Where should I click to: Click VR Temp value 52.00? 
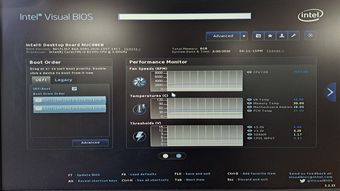pyautogui.click(x=298, y=100)
